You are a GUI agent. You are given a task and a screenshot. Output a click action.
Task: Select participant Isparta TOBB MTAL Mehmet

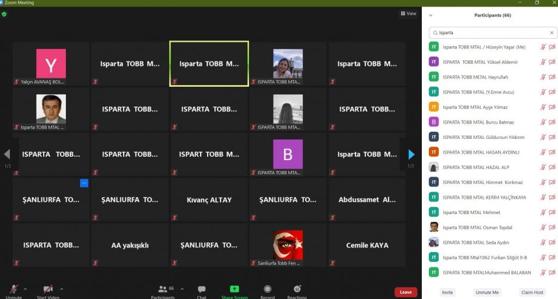[493, 212]
